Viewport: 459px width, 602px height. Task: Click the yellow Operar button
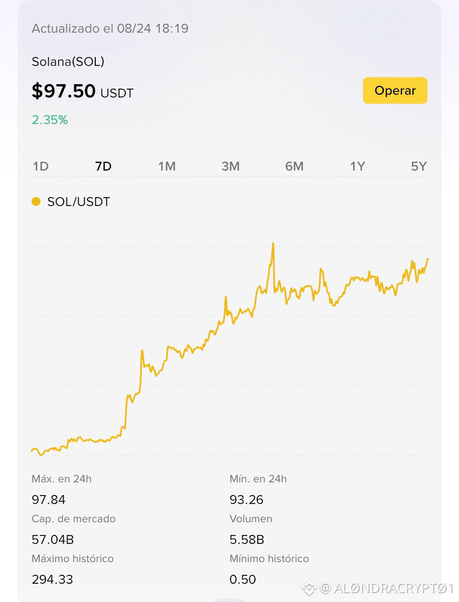tap(395, 91)
